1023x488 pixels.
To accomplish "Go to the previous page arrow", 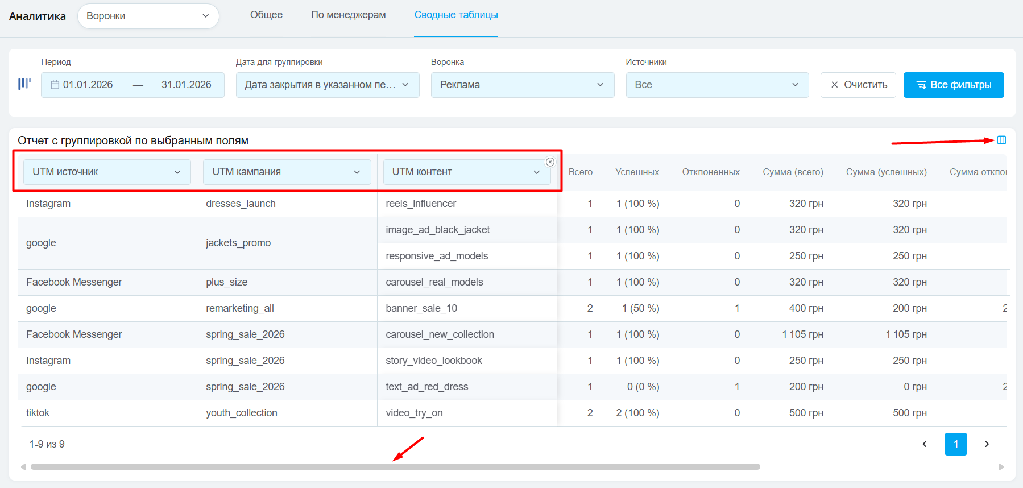I will pyautogui.click(x=925, y=444).
